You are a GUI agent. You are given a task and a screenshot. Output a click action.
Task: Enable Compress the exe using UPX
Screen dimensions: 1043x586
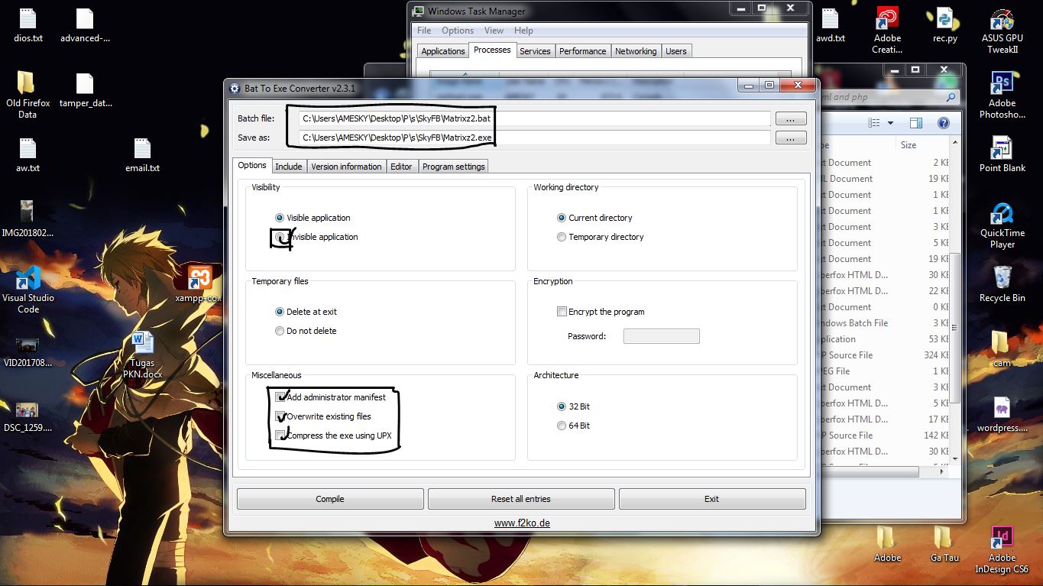[280, 435]
